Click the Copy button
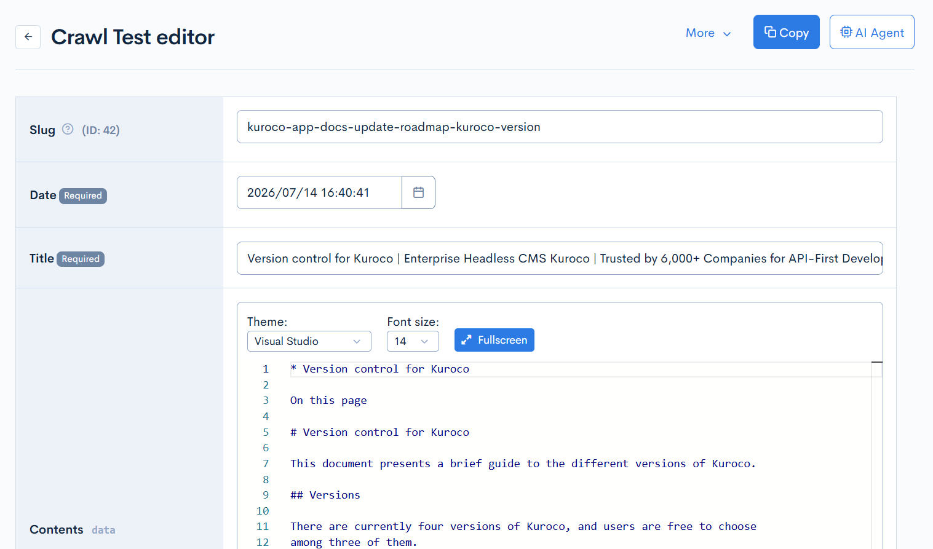933x549 pixels. tap(786, 32)
